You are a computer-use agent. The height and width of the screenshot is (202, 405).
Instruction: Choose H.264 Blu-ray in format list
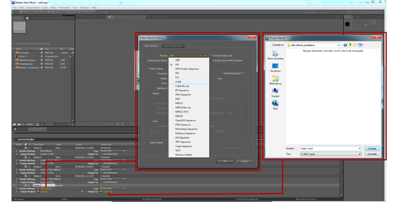(189, 86)
